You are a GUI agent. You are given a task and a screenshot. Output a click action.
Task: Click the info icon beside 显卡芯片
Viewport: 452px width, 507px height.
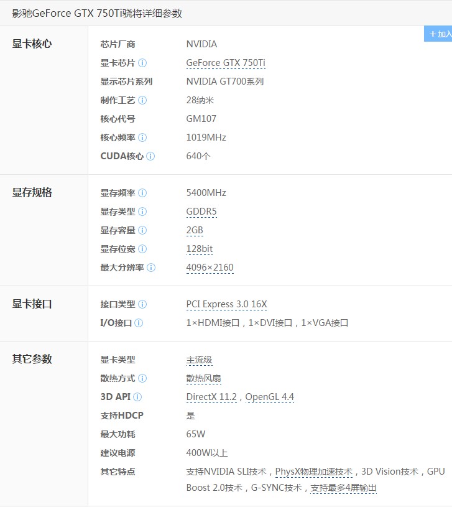[142, 63]
